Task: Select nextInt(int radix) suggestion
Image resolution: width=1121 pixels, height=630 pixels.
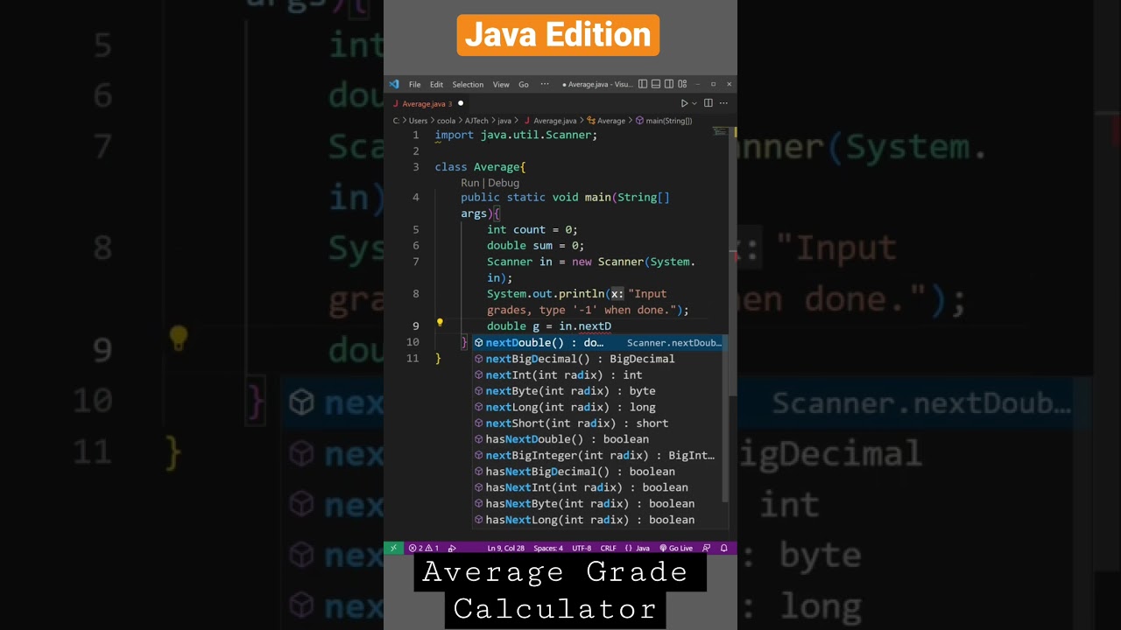Action: pos(598,374)
